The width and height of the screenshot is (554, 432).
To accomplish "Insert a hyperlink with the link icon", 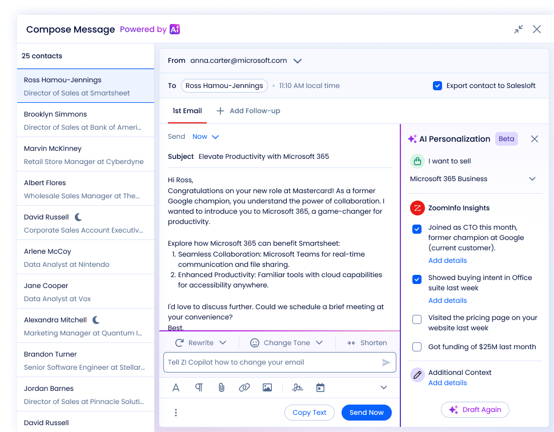I will [x=244, y=388].
